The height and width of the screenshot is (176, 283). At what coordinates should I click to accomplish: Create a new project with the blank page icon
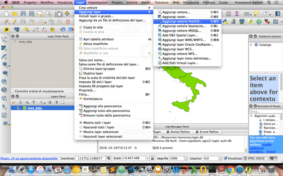point(6,13)
